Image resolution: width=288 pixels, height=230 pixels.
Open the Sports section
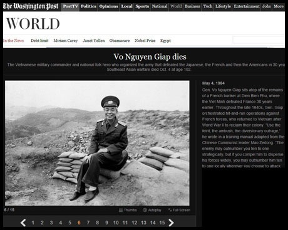point(142,6)
